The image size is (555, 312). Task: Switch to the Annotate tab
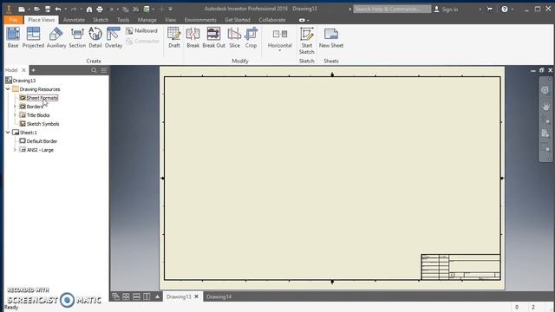74,20
